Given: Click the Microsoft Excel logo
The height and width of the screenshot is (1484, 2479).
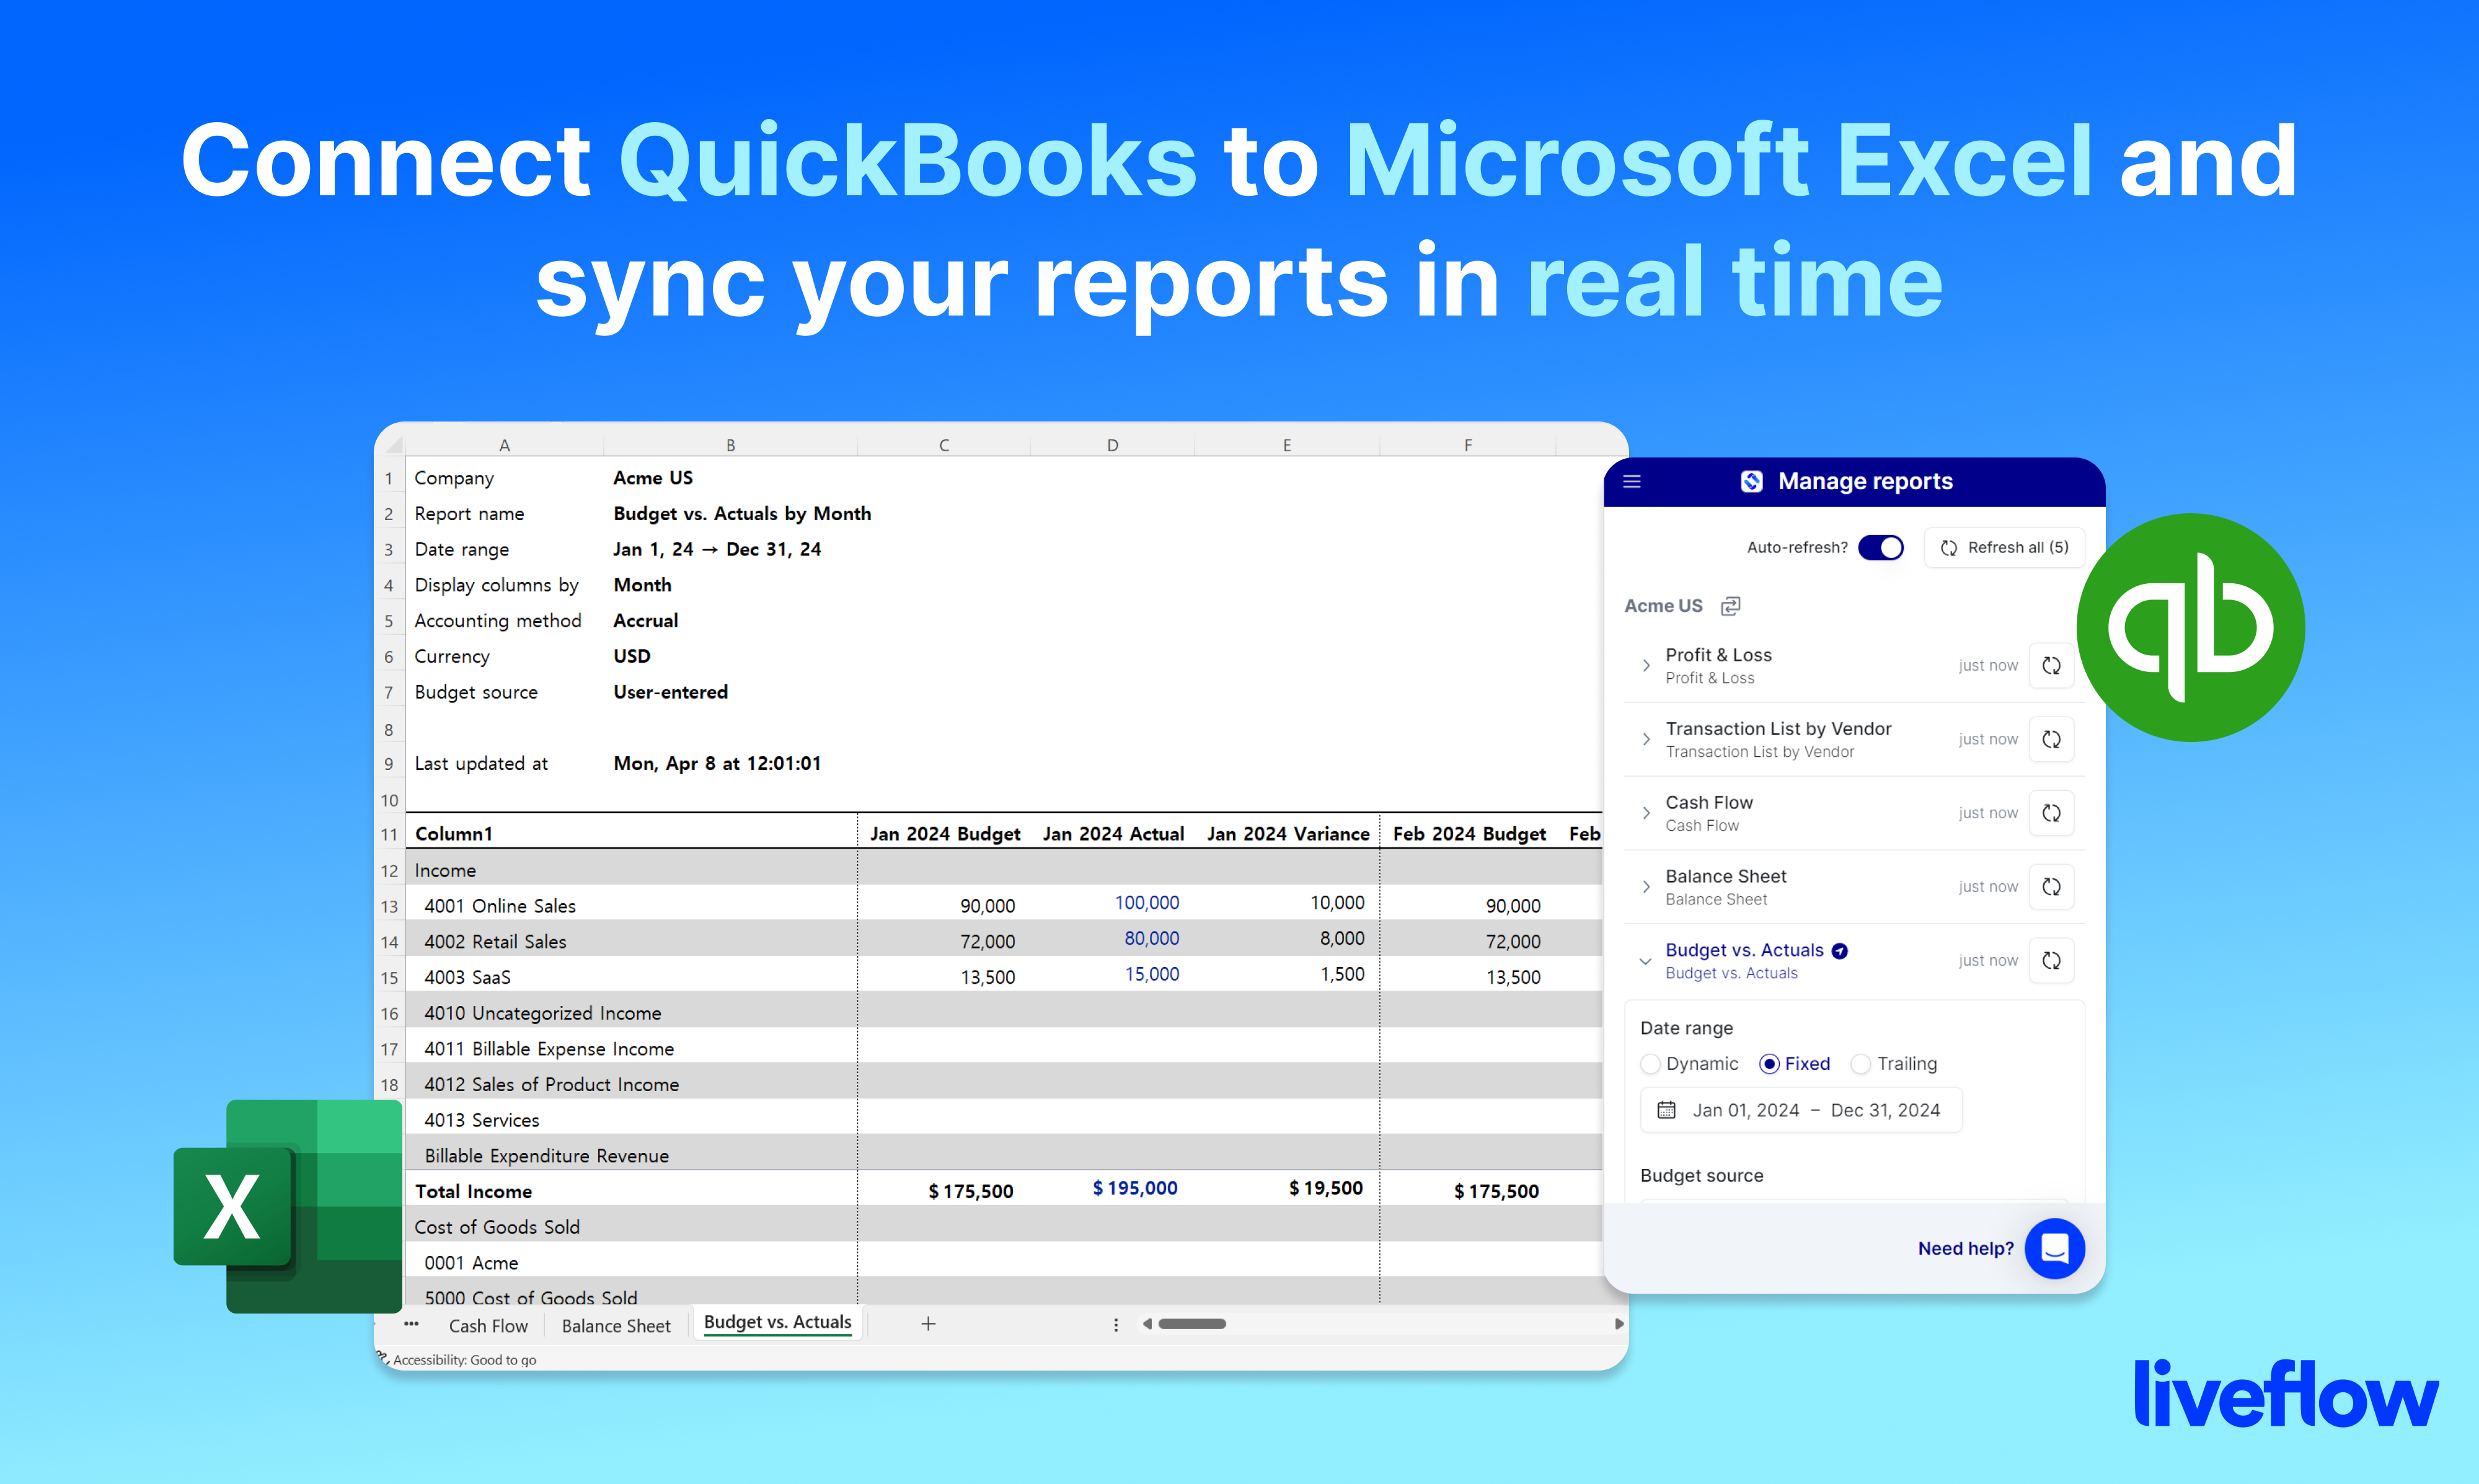Looking at the screenshot, I should click(x=288, y=1206).
